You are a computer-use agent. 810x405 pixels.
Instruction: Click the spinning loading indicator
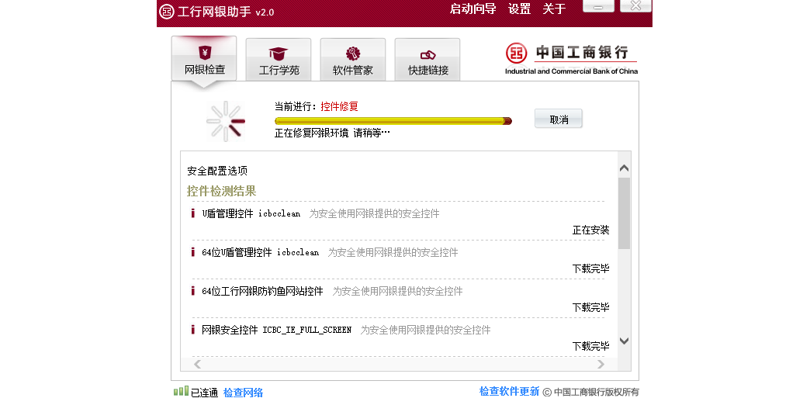pyautogui.click(x=226, y=121)
